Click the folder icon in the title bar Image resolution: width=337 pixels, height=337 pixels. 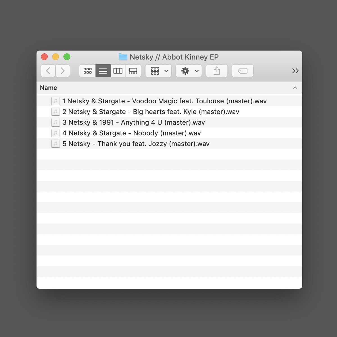pyautogui.click(x=123, y=57)
